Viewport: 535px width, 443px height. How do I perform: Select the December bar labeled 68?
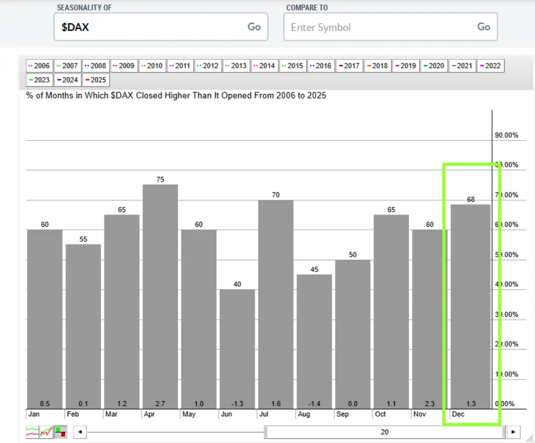click(470, 306)
